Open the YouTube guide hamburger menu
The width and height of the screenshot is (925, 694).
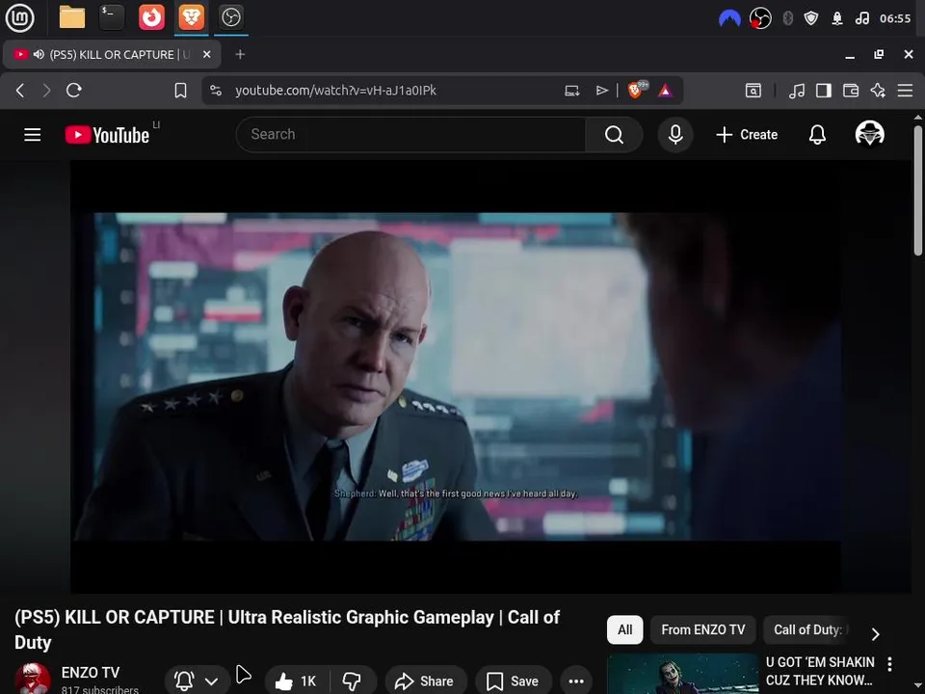coord(33,135)
